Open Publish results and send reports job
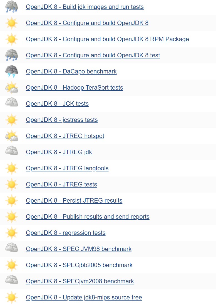Viewport: 216px width, 305px height. 88,217
